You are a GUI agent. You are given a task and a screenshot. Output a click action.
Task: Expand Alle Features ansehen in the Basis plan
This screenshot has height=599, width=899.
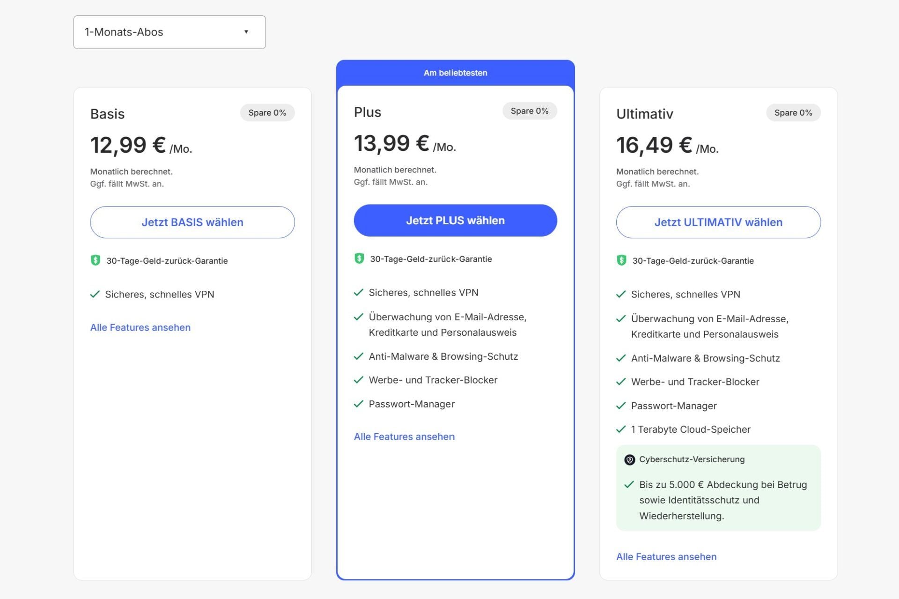pos(140,327)
